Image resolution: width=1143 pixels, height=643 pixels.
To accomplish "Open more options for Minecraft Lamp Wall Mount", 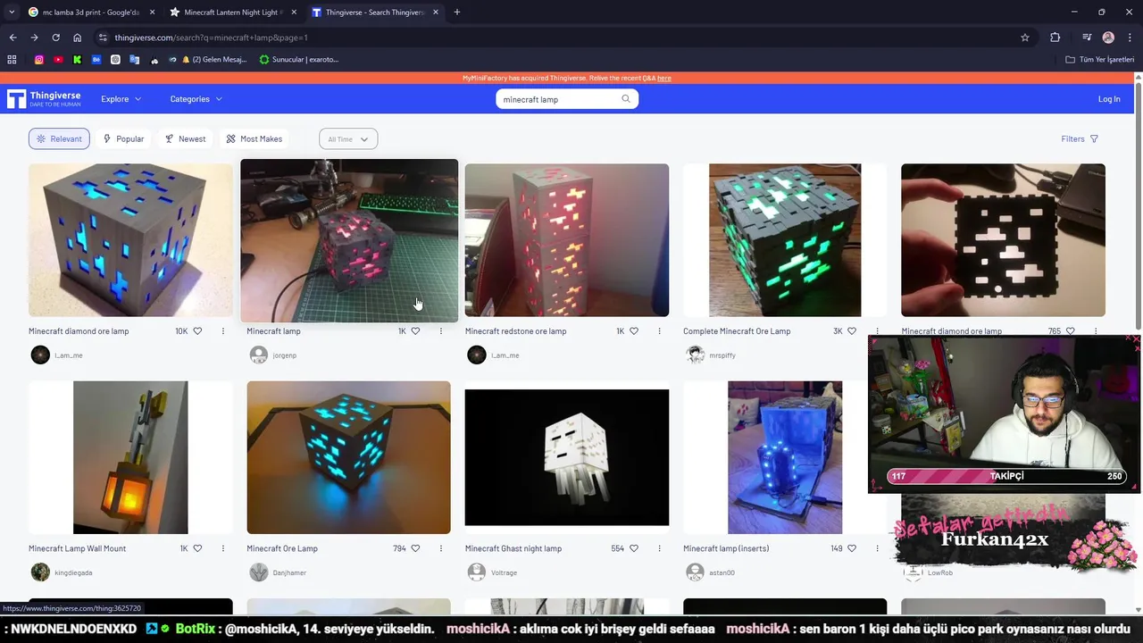I will (x=223, y=548).
